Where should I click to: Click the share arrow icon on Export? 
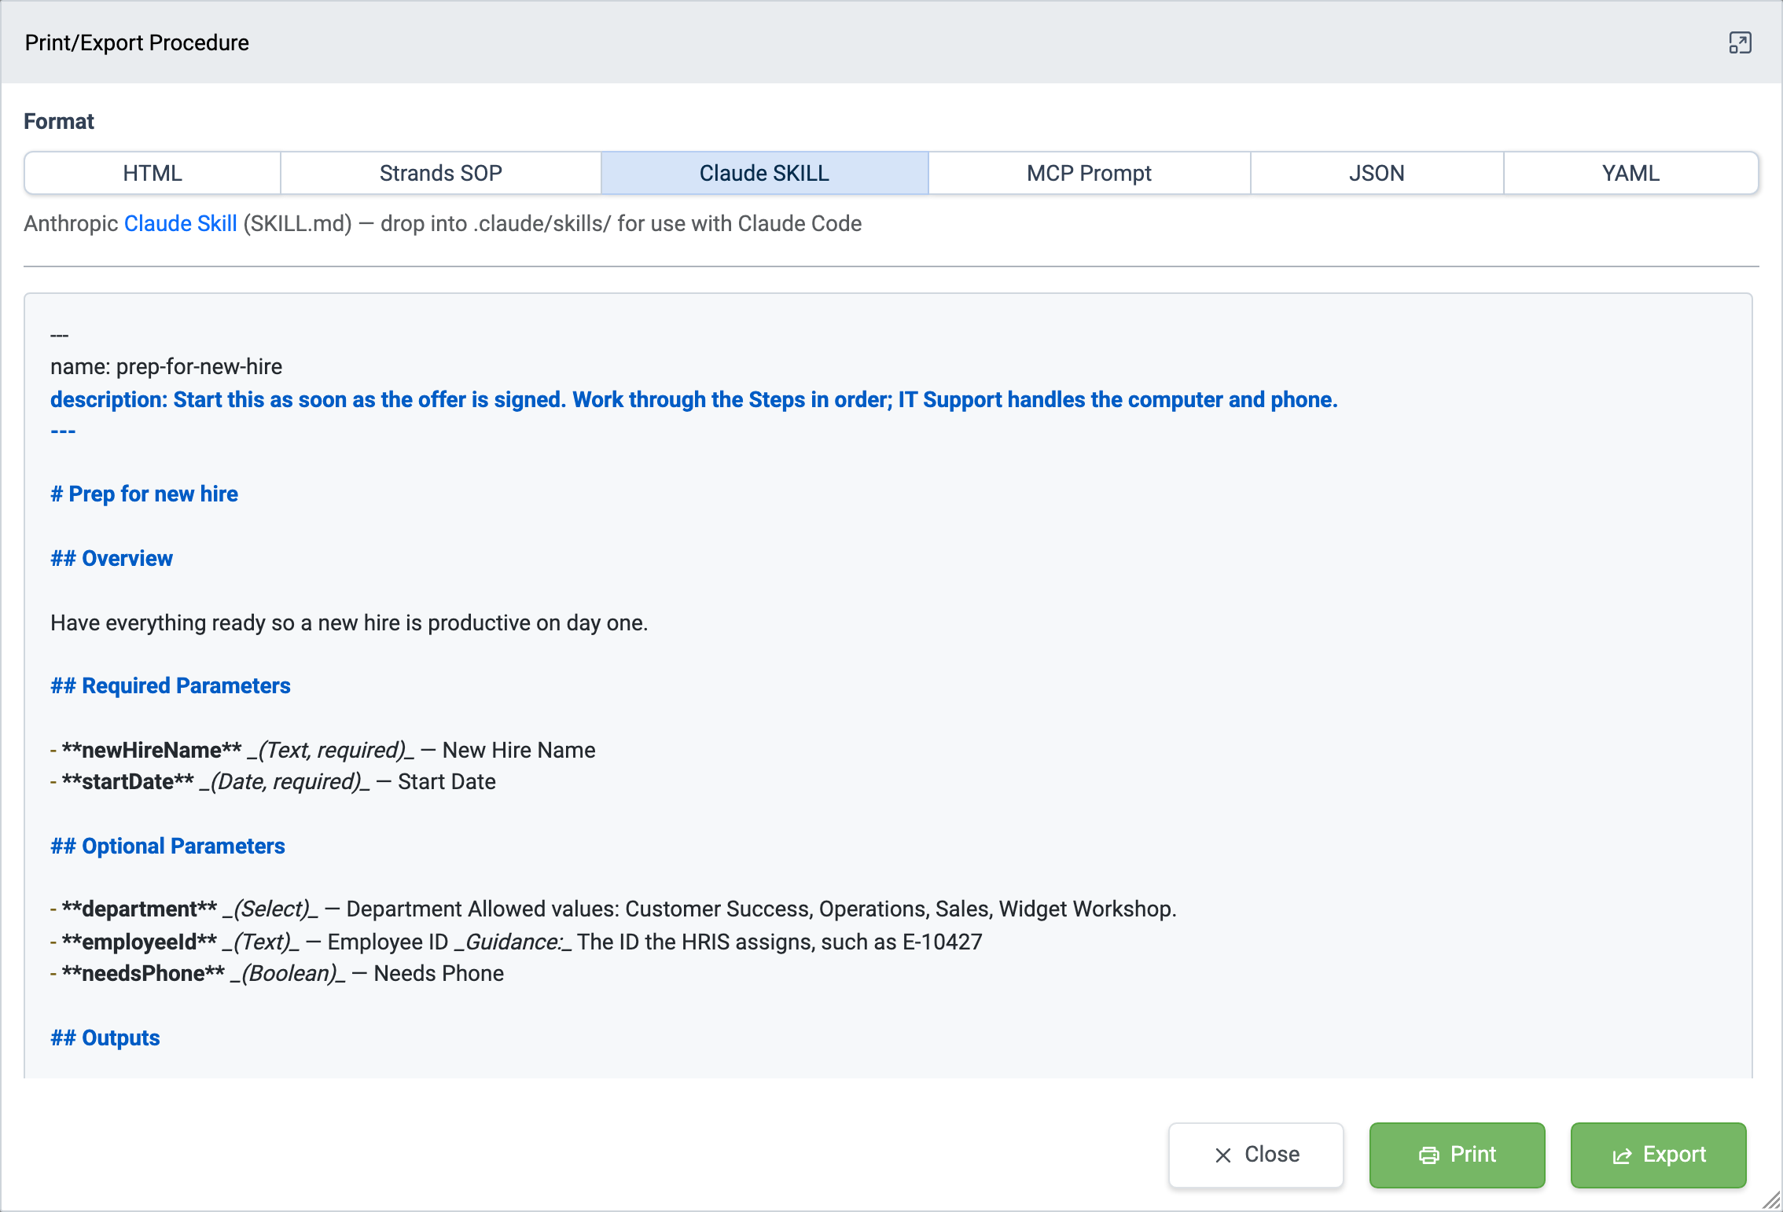(1622, 1155)
